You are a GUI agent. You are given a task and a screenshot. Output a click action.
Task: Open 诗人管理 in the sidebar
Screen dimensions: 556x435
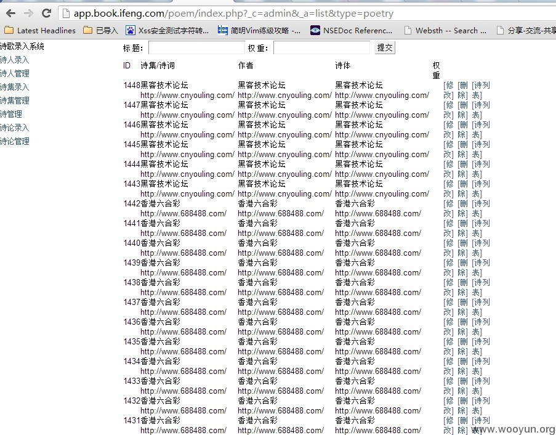point(15,73)
